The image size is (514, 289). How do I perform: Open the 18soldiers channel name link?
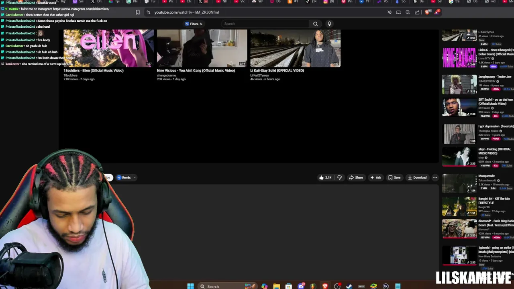70,75
